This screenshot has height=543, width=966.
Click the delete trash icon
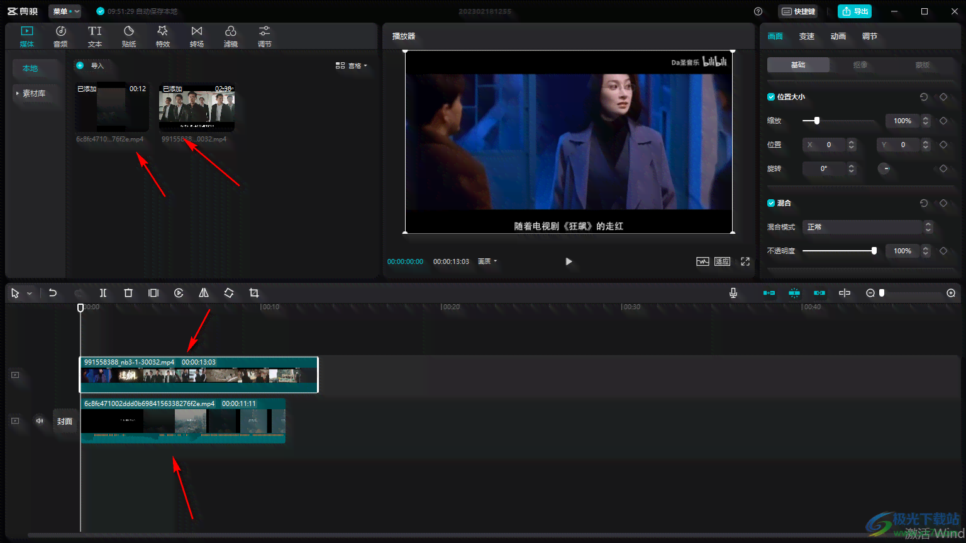[128, 293]
